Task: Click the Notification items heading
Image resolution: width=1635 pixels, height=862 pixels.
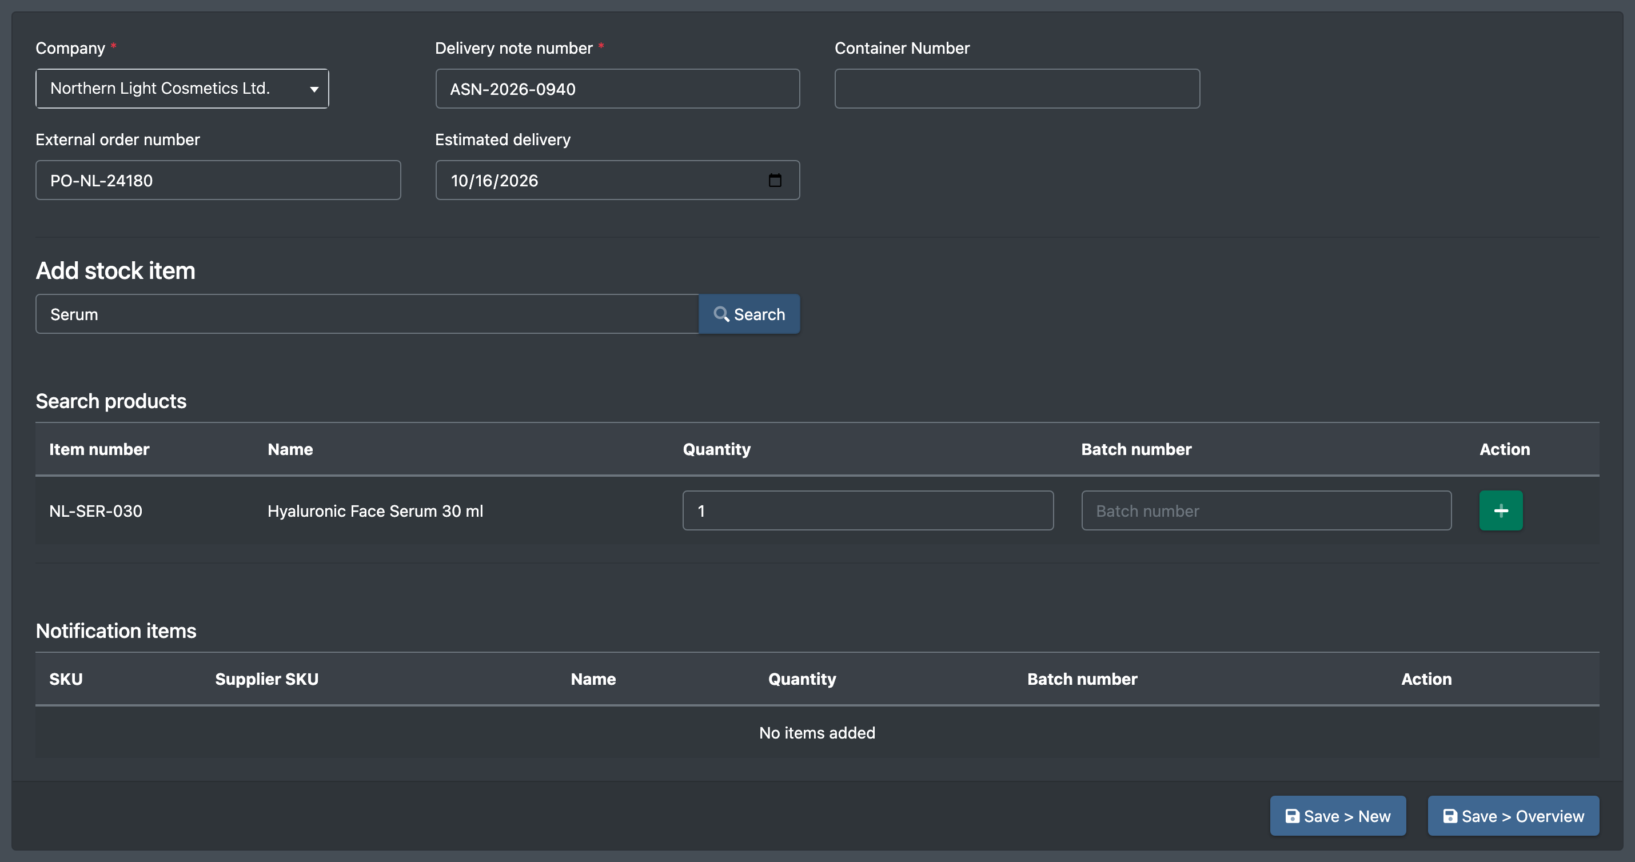Action: (116, 631)
